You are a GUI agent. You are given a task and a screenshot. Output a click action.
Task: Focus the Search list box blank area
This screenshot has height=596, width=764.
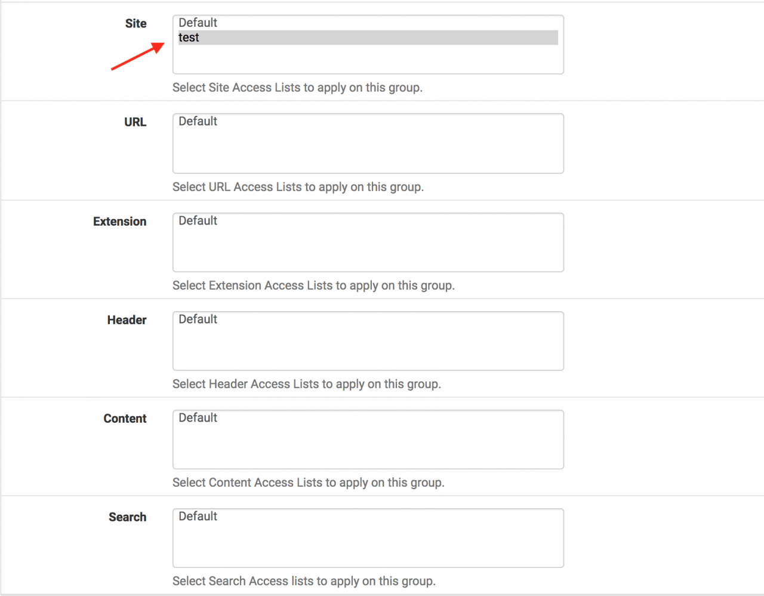point(368,546)
